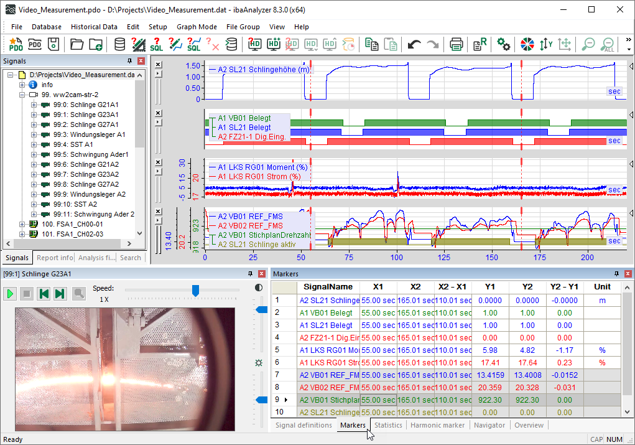The height and width of the screenshot is (445, 635).
Task: Adjust the video Speed slider handle
Action: point(195,291)
